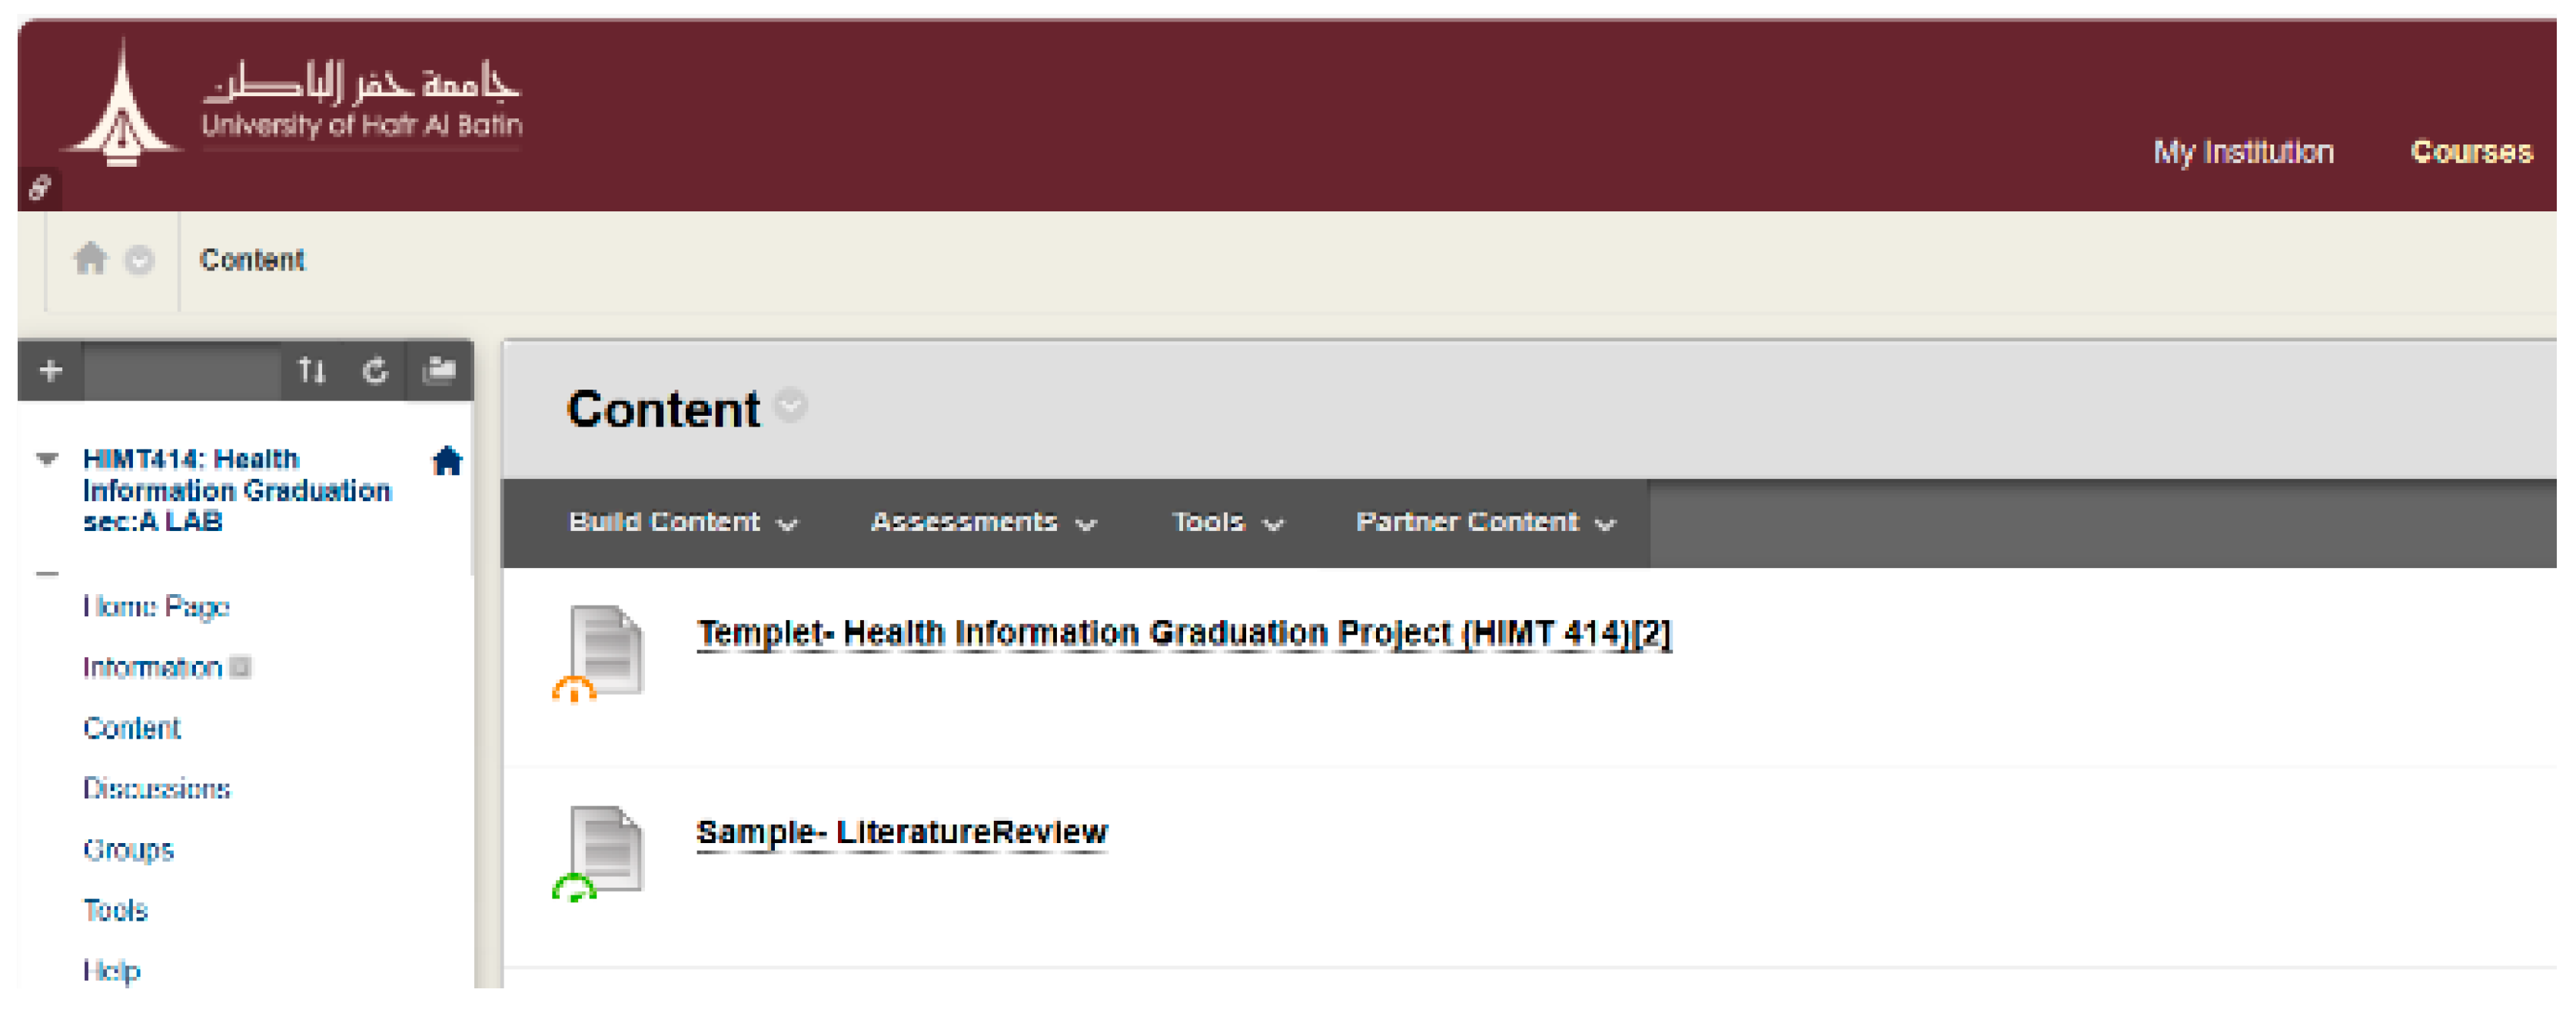This screenshot has width=2576, height=1016.
Task: Switch to the Courses tab
Action: [x=2471, y=152]
